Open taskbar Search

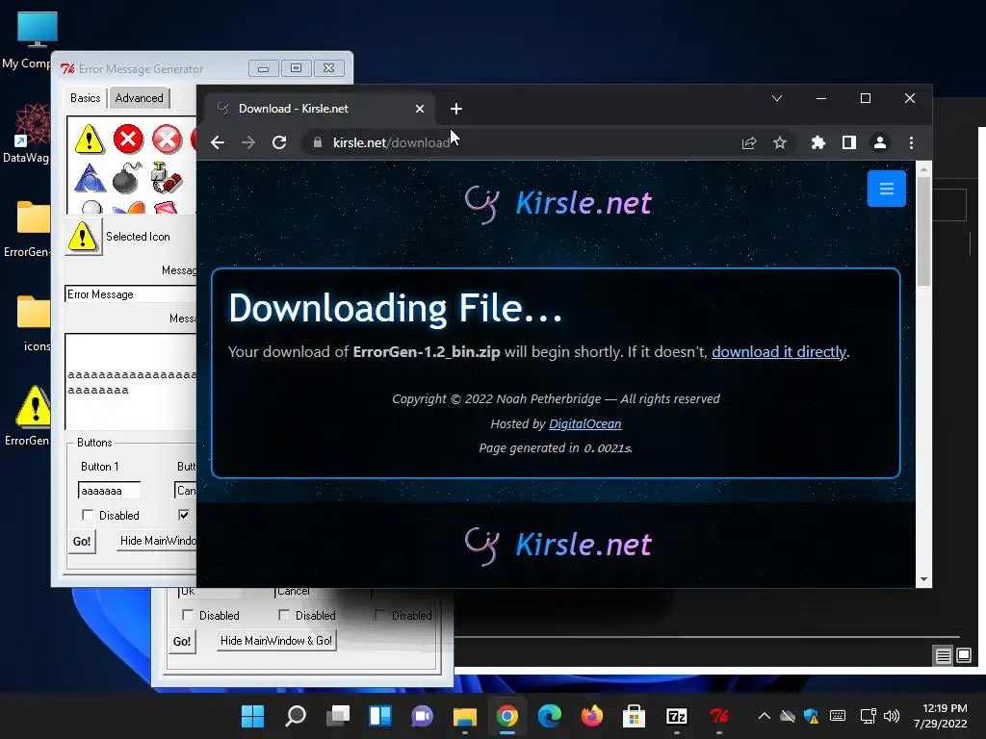coord(295,716)
